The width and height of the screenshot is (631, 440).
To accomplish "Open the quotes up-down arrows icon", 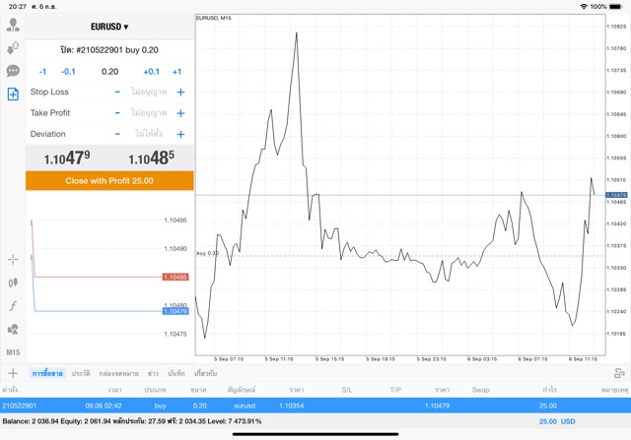I will 13,48.
